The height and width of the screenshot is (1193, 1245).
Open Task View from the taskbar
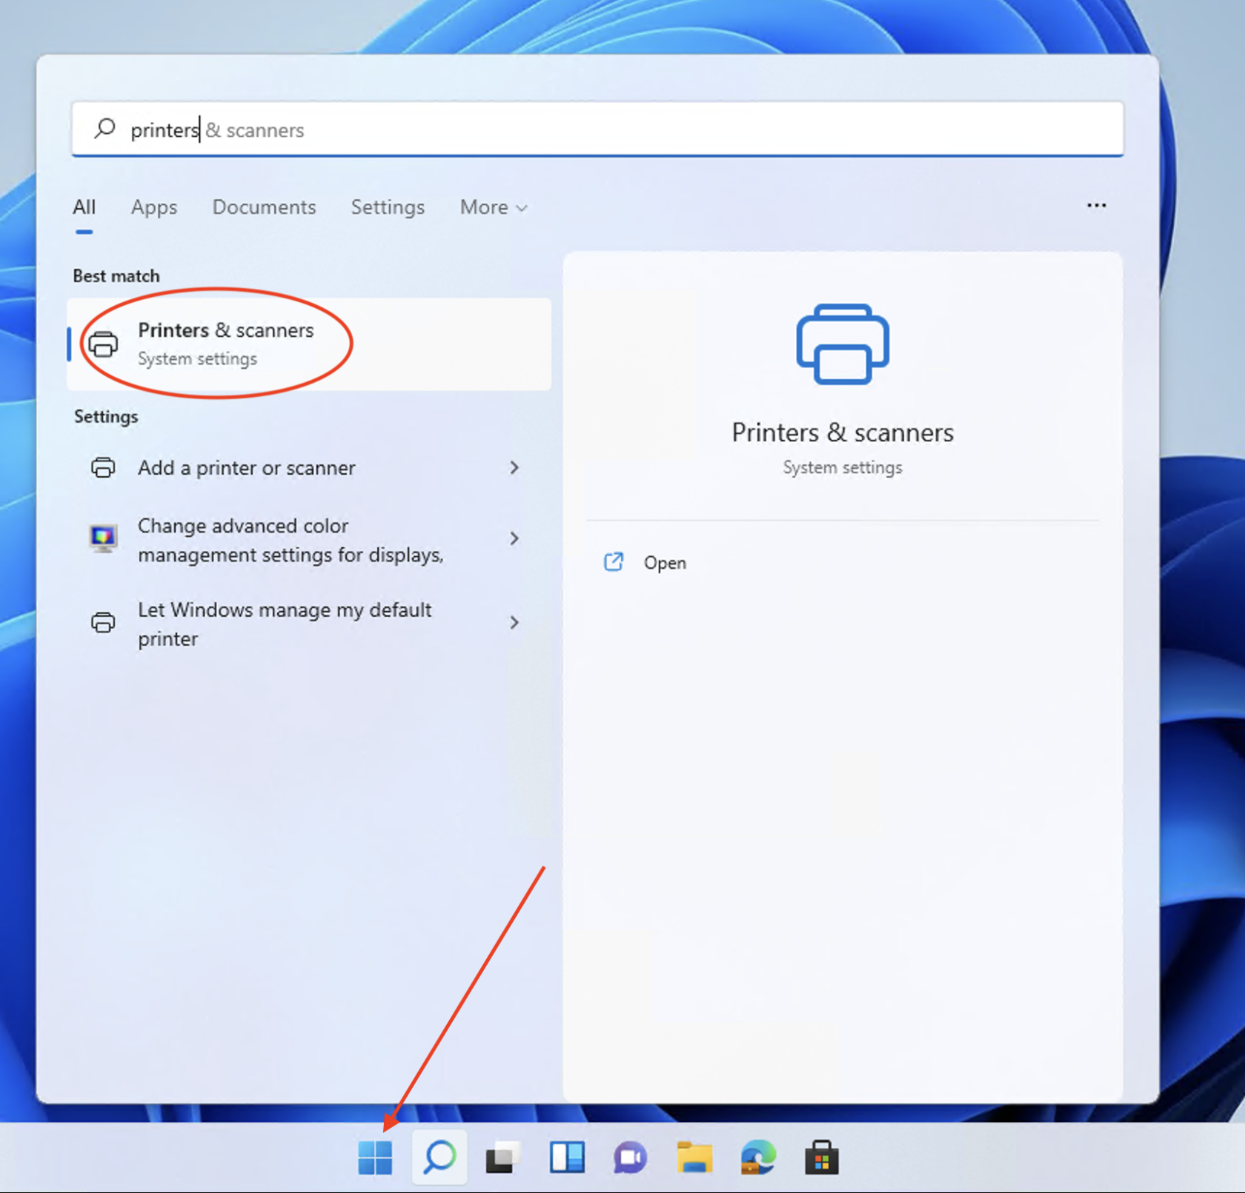coord(503,1157)
